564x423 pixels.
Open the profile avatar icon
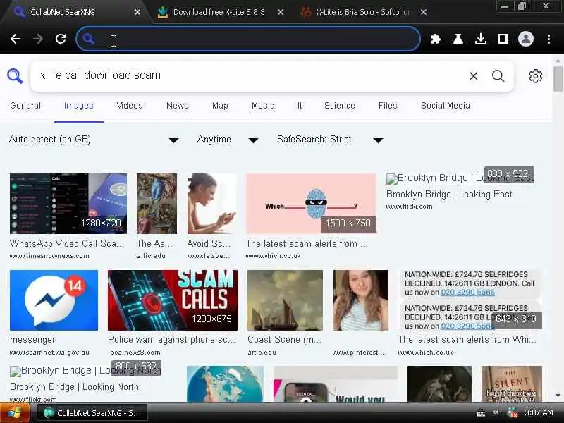525,39
